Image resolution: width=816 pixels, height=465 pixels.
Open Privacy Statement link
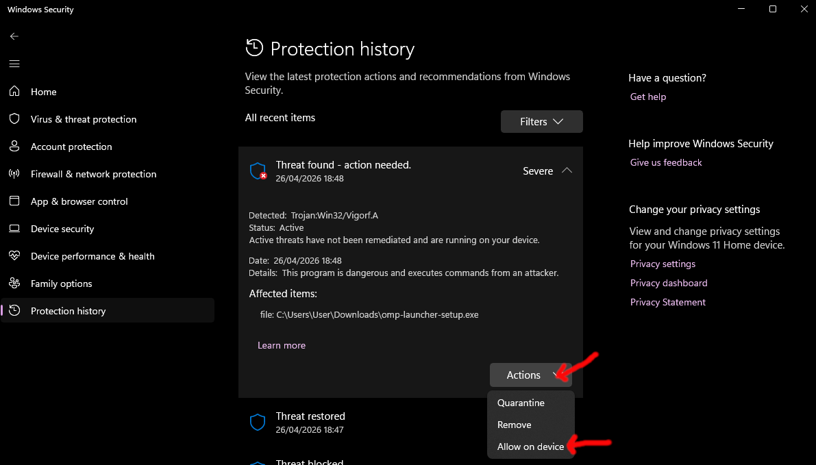[x=668, y=302]
